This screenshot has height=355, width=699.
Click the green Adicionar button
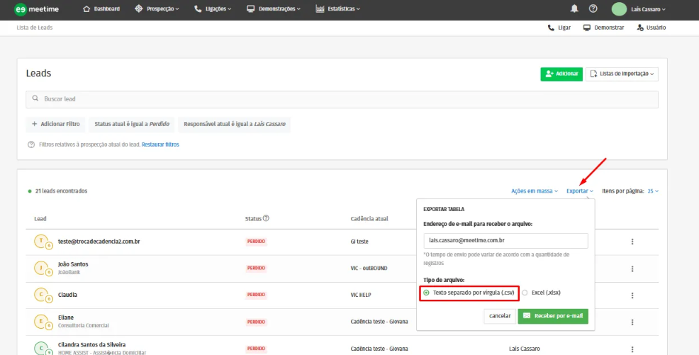[x=561, y=74]
